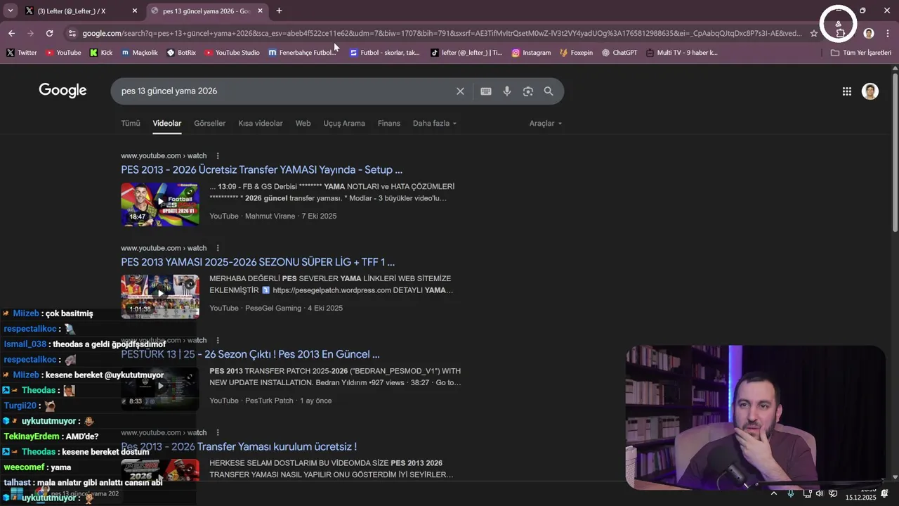The image size is (899, 506).
Task: Open Tüm Yer İşaretleri folder
Action: point(860,53)
